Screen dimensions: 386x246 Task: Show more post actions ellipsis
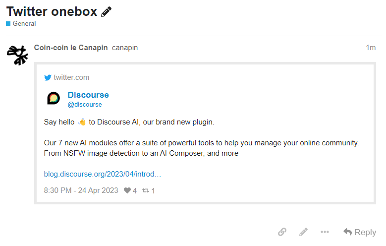(x=325, y=232)
